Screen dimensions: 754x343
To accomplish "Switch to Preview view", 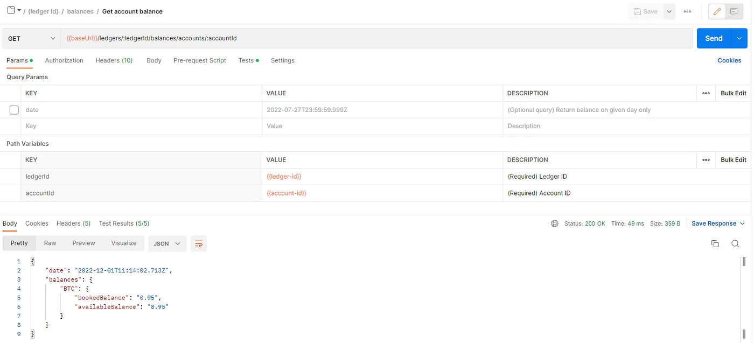I will coord(83,243).
